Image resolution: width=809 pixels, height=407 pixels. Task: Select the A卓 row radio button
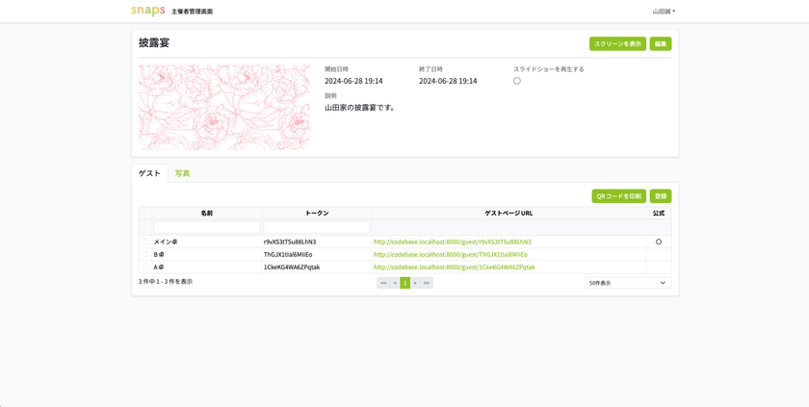(x=145, y=267)
